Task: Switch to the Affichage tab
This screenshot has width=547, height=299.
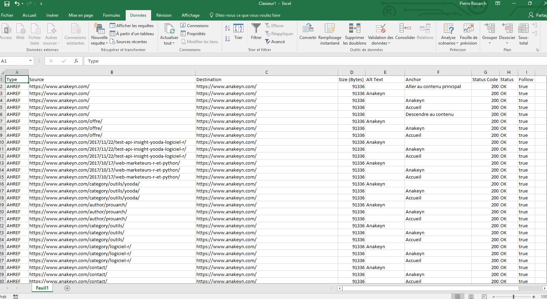Action: tap(190, 15)
